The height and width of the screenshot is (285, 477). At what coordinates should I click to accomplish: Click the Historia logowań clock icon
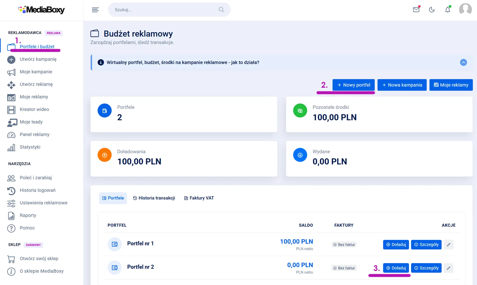click(11, 191)
